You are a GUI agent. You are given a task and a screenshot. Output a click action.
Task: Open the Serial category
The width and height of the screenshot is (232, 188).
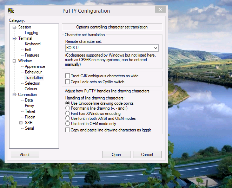[29, 129]
